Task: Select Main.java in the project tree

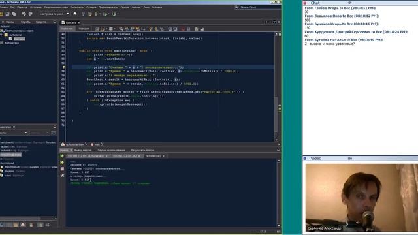Action: 19,39
